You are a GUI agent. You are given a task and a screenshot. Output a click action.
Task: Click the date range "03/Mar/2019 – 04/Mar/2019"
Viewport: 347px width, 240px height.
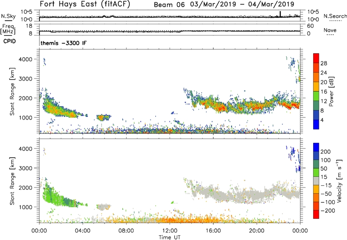point(242,4)
